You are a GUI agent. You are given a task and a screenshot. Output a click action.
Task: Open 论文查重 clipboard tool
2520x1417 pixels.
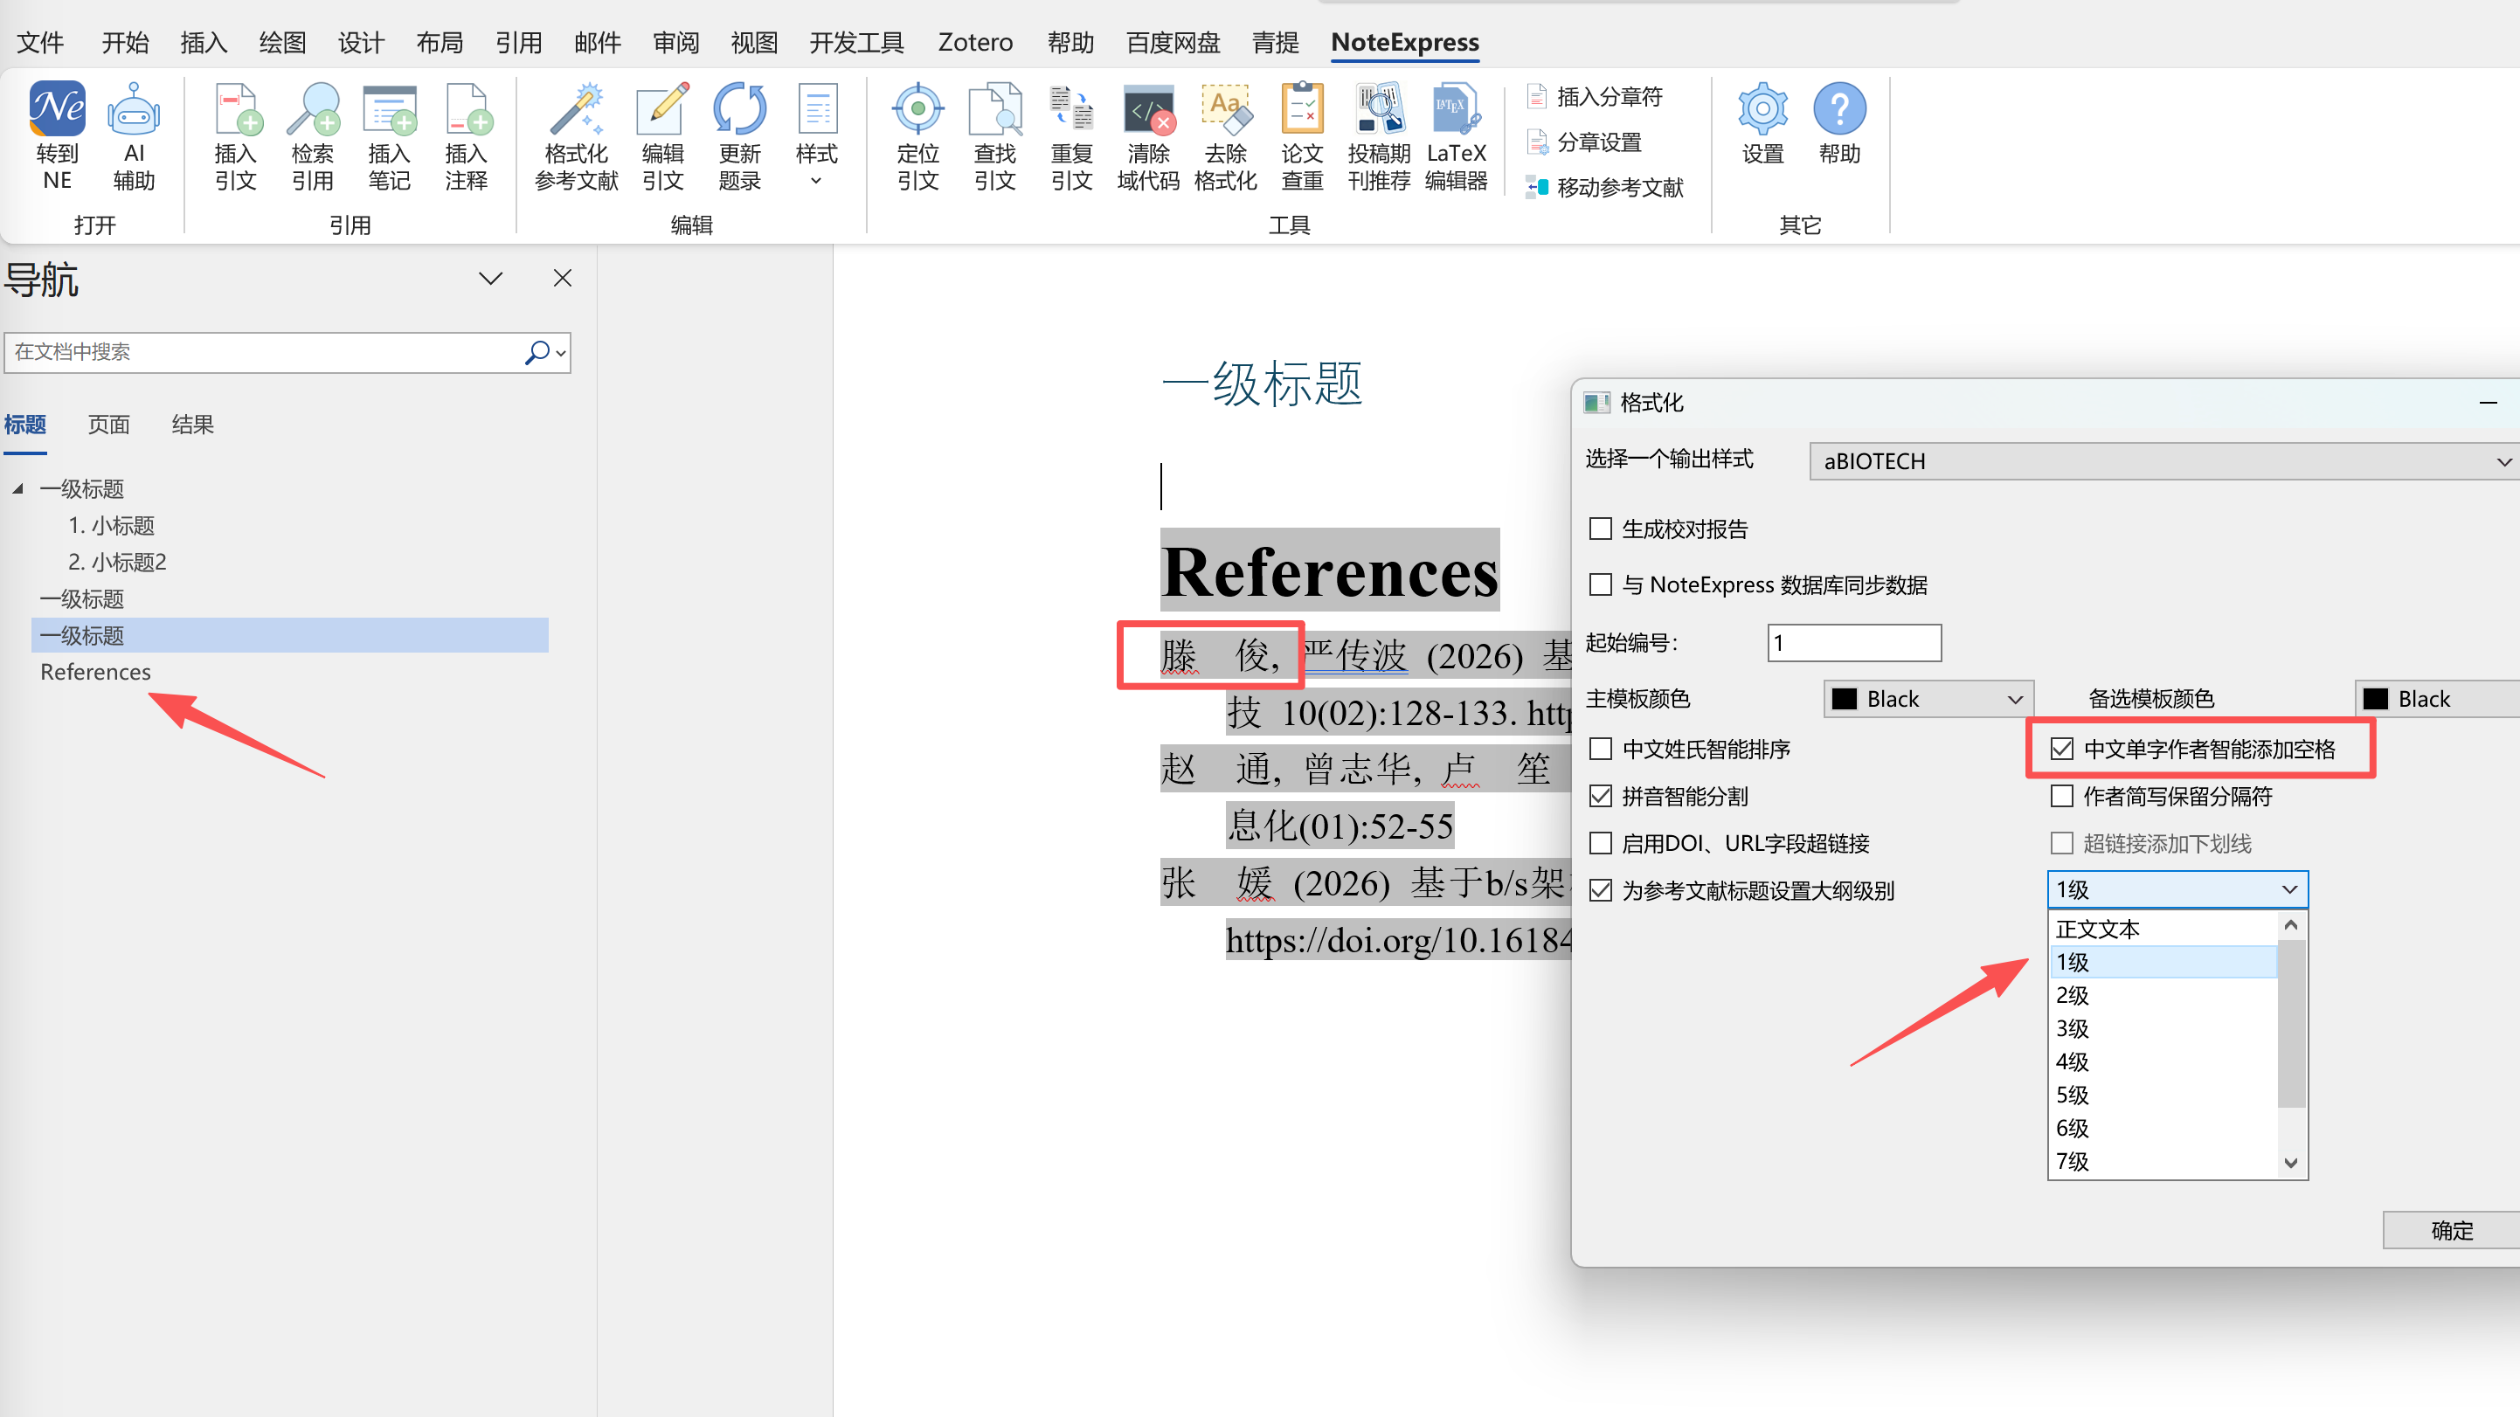coord(1302,135)
